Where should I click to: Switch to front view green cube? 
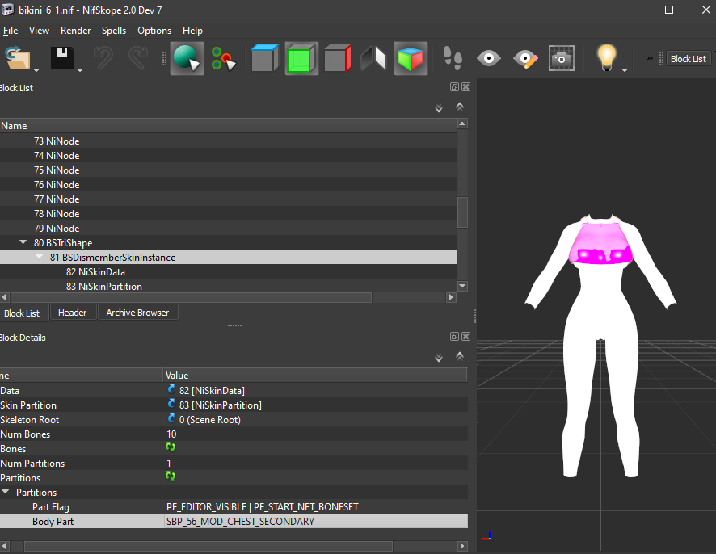tap(301, 58)
